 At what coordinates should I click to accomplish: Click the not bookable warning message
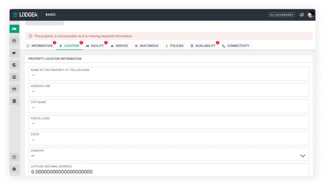[83, 36]
